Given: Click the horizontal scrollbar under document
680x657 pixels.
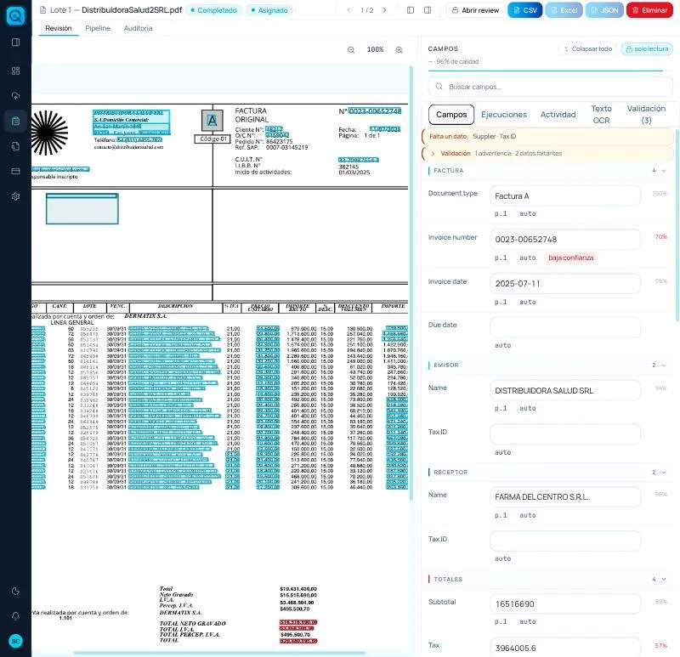Looking at the screenshot, I should click(x=219, y=653).
